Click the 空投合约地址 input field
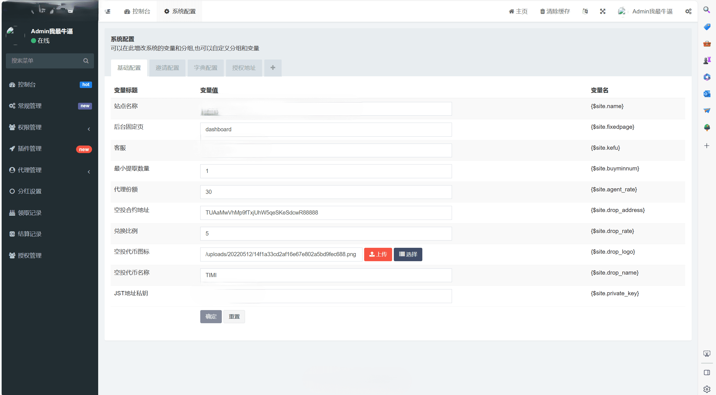This screenshot has width=716, height=395. pyautogui.click(x=326, y=213)
